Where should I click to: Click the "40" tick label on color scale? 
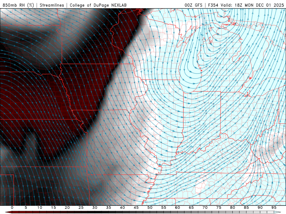pos(122,208)
